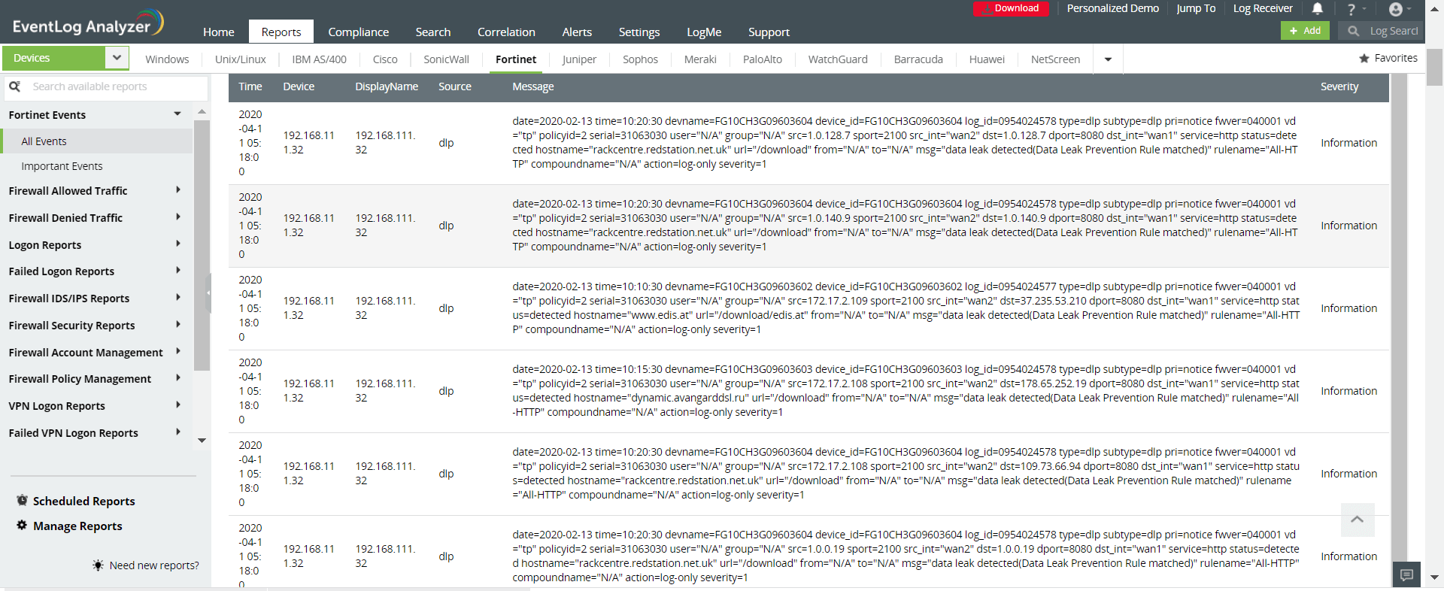1444x591 pixels.
Task: Expand Failed Logon Reports section
Action: coord(178,271)
